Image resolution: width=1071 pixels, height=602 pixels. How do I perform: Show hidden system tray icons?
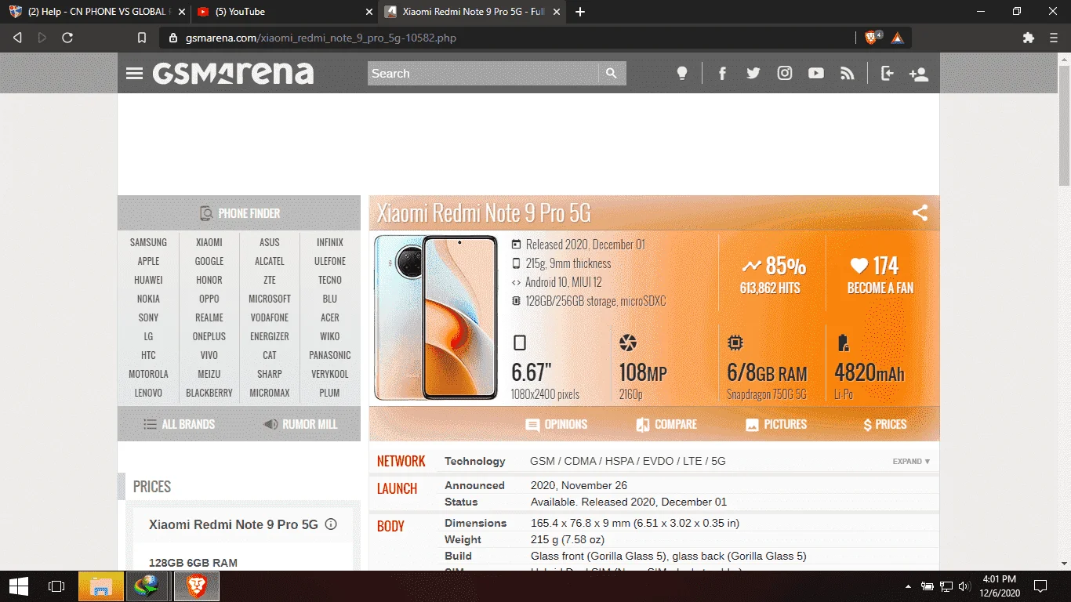point(909,586)
